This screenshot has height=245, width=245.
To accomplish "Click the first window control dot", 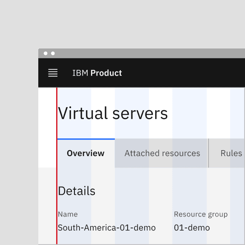I will point(46,54).
